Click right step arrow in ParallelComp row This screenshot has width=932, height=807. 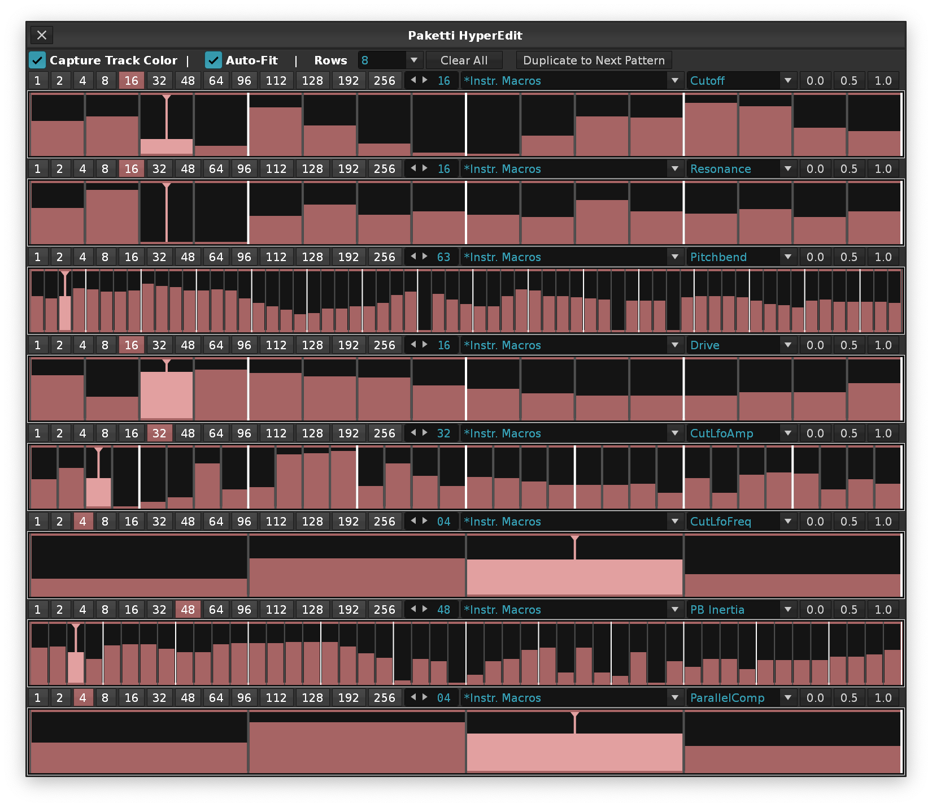425,697
